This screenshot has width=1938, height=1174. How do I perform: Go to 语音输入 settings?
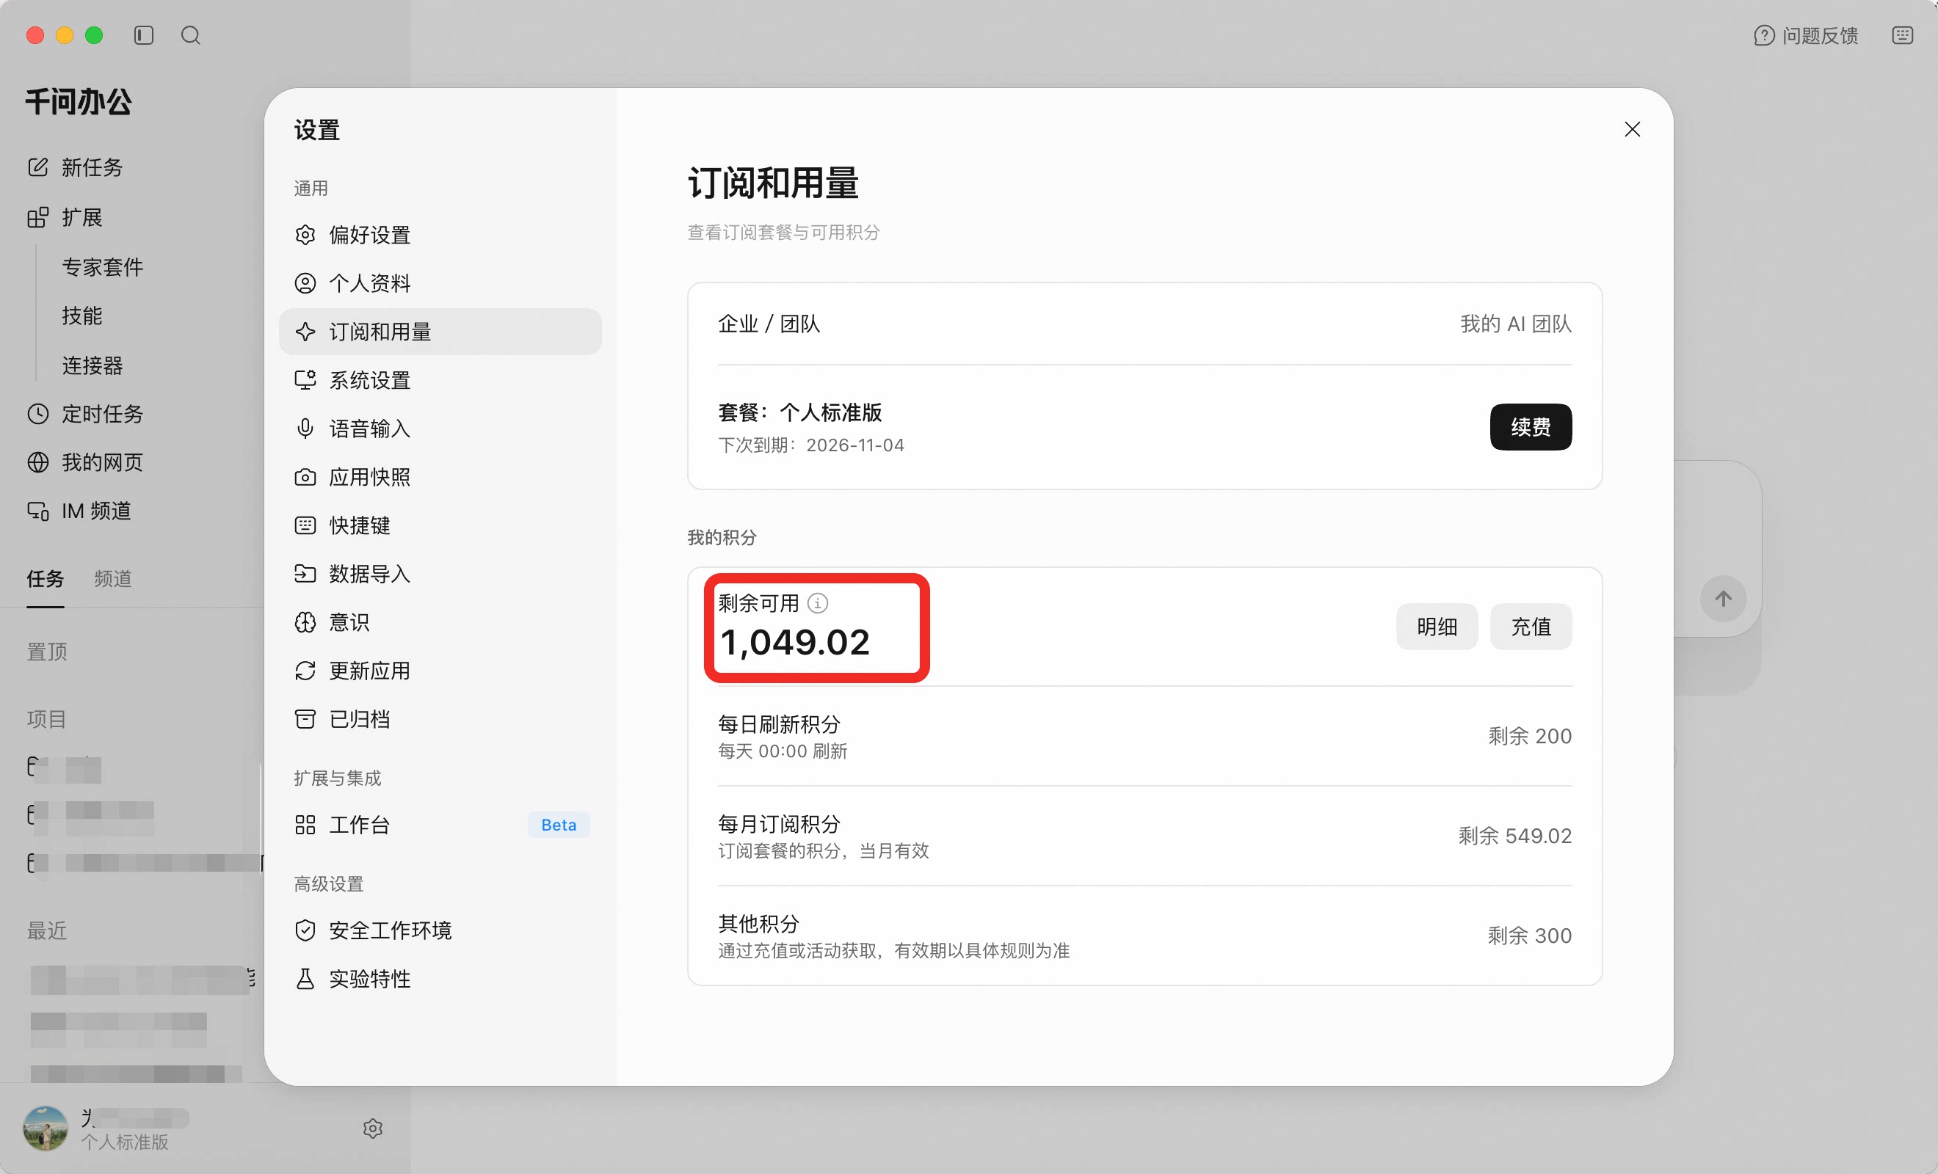coord(440,429)
